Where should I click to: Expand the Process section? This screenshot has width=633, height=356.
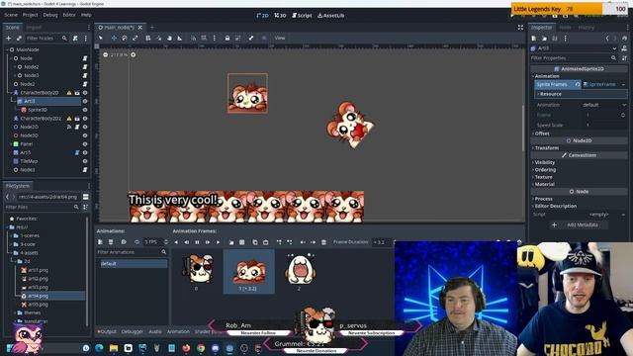543,199
